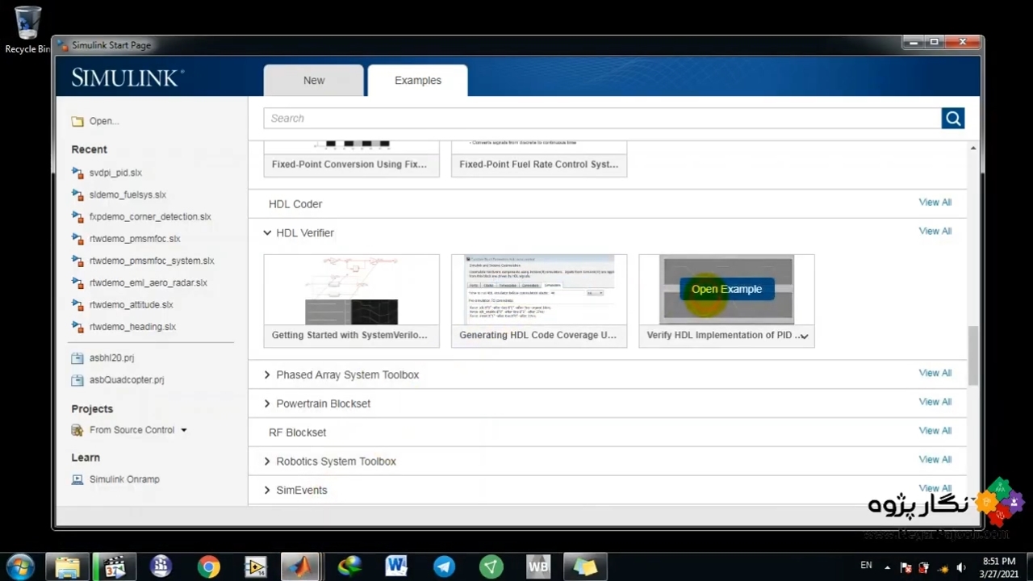Image resolution: width=1033 pixels, height=581 pixels.
Task: Click the Open Example button
Action: pyautogui.click(x=726, y=289)
